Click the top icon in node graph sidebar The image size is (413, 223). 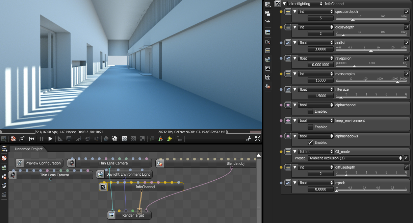[4, 149]
